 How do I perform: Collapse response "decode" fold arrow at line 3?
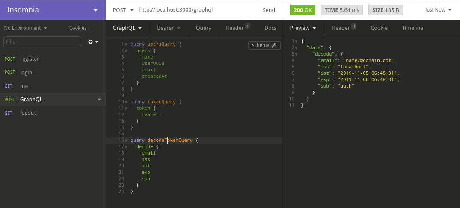pyautogui.click(x=296, y=54)
